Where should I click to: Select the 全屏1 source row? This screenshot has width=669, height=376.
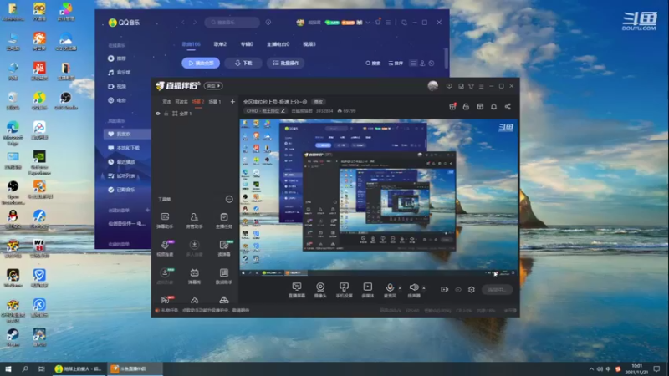[195, 114]
